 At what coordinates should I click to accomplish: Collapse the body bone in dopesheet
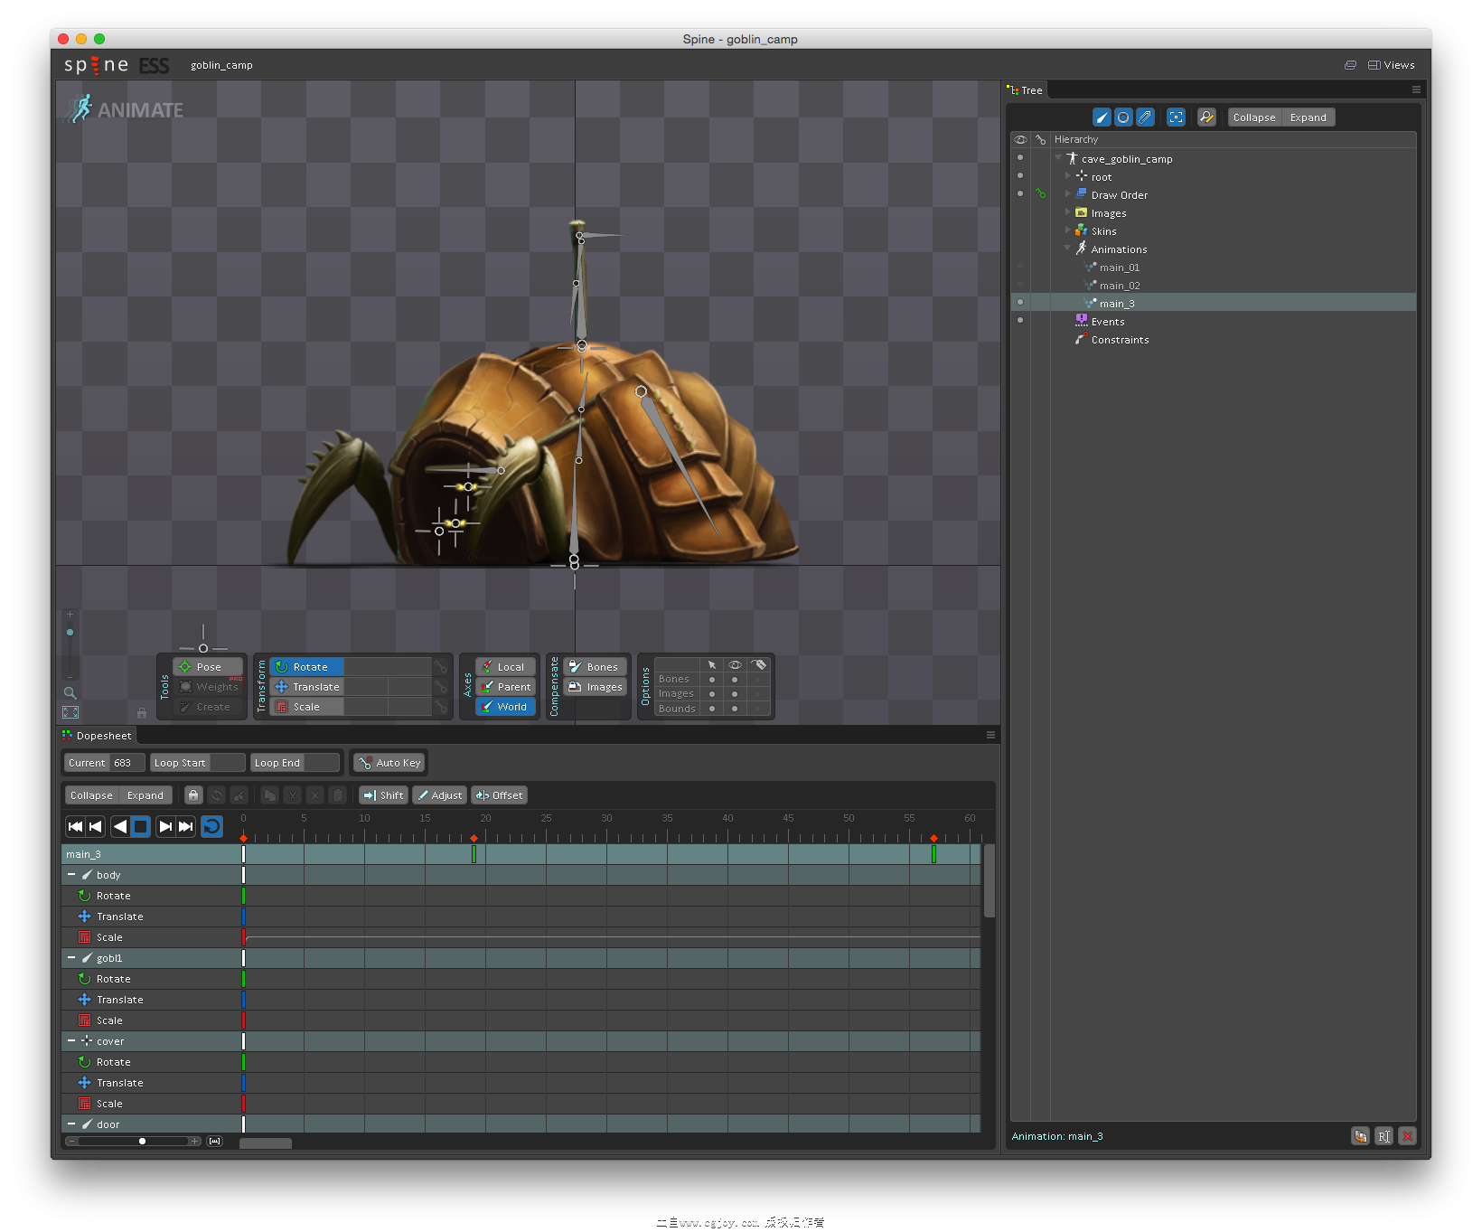[71, 875]
